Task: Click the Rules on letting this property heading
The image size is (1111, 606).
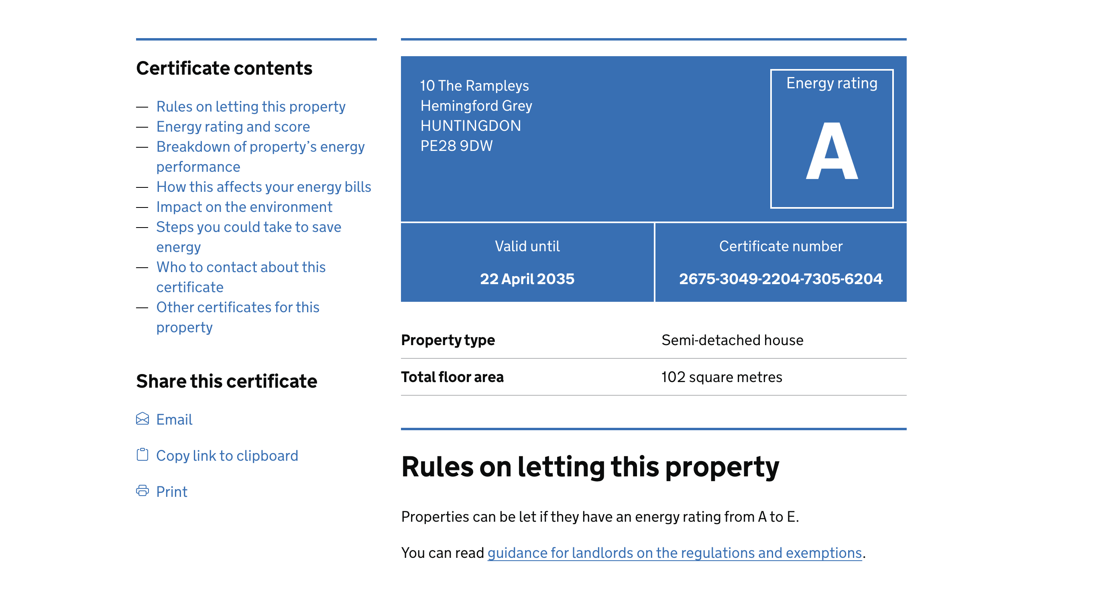Action: tap(590, 466)
